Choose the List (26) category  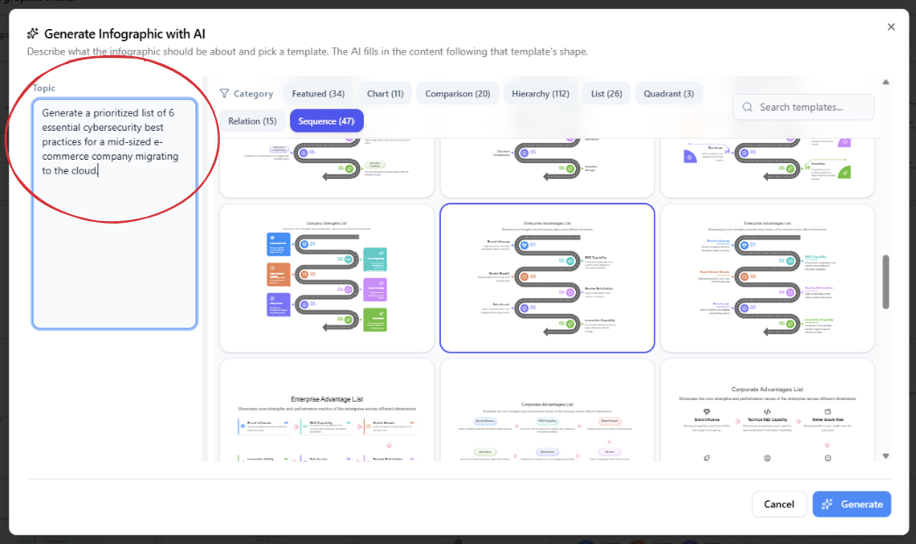click(607, 94)
